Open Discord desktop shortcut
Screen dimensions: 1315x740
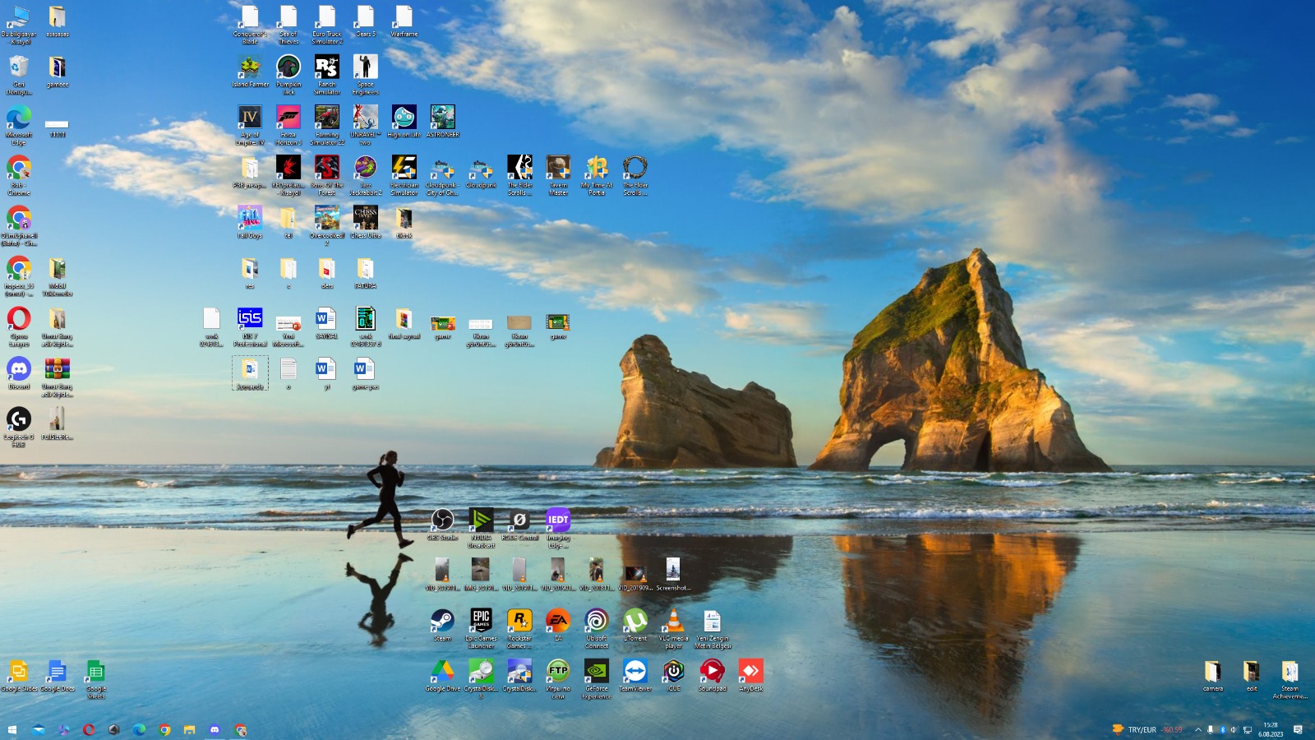coord(19,372)
